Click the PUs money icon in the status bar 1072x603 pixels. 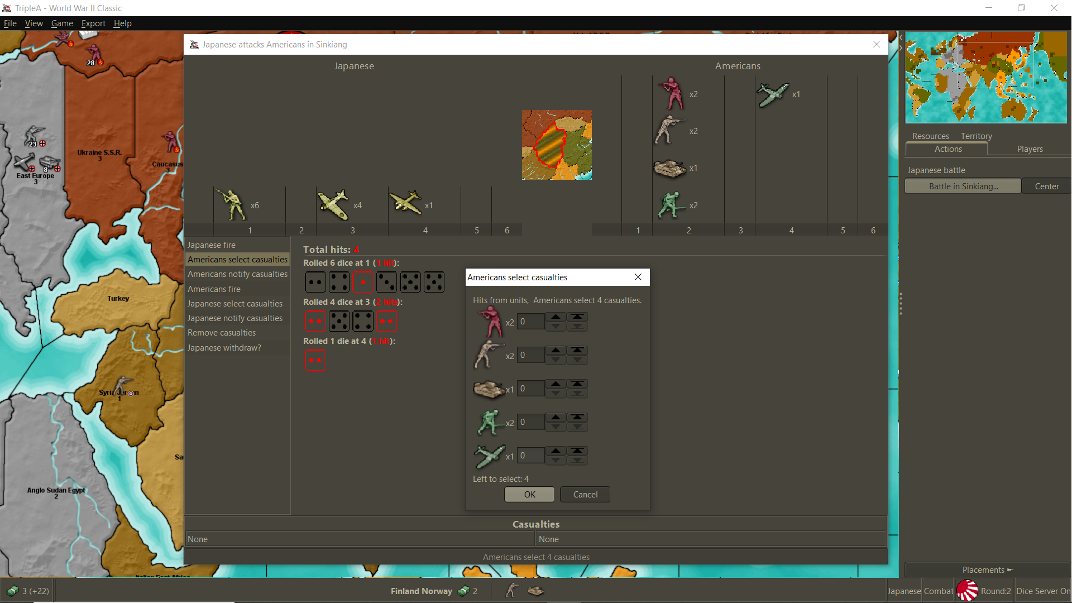[x=12, y=590]
